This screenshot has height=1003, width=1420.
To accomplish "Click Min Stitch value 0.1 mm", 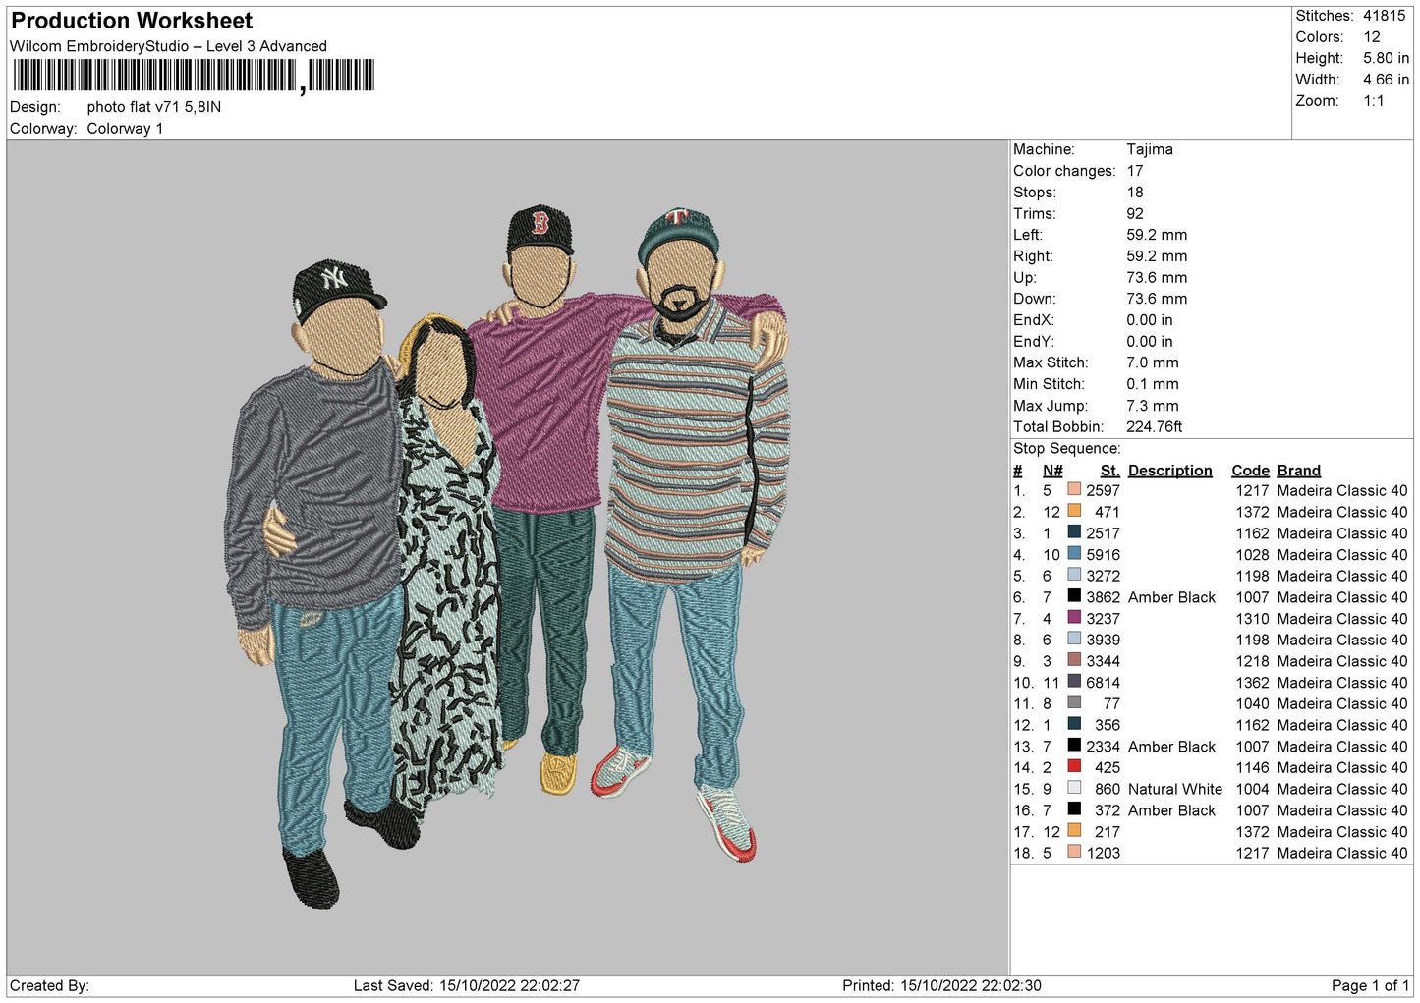I will pyautogui.click(x=1155, y=384).
